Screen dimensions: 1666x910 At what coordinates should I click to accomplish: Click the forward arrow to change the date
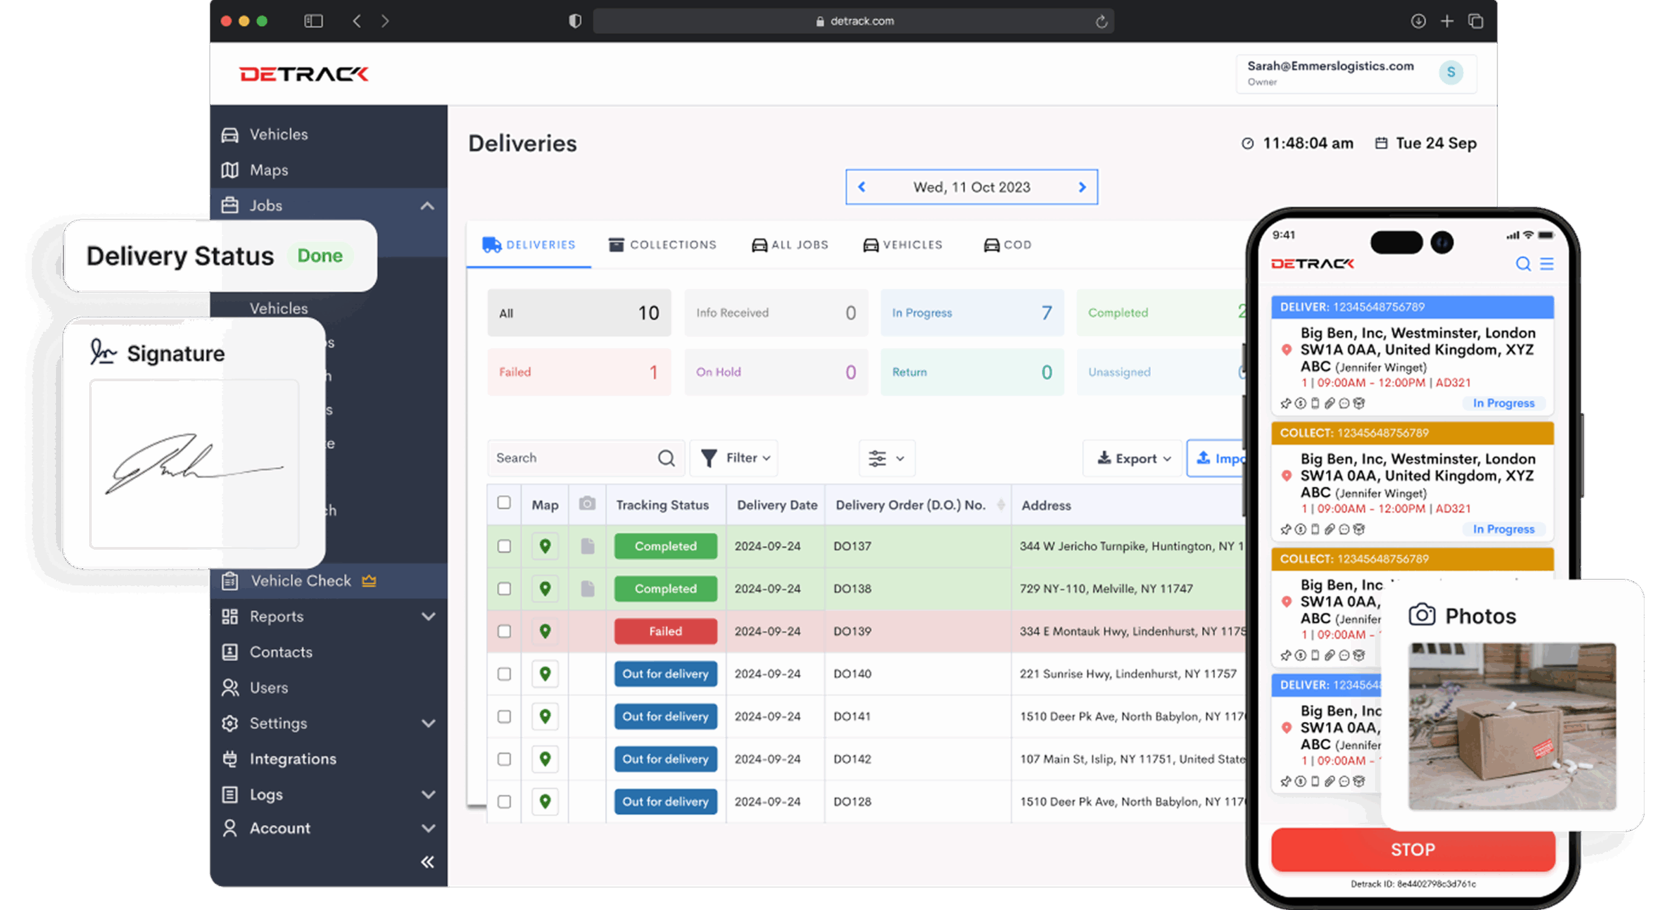tap(1082, 187)
